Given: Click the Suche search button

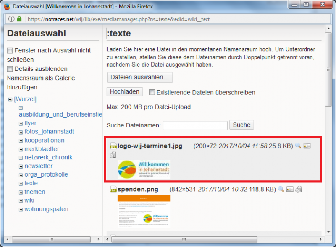Looking at the screenshot, I should [241, 125].
